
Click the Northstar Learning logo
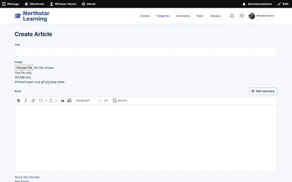point(32,16)
